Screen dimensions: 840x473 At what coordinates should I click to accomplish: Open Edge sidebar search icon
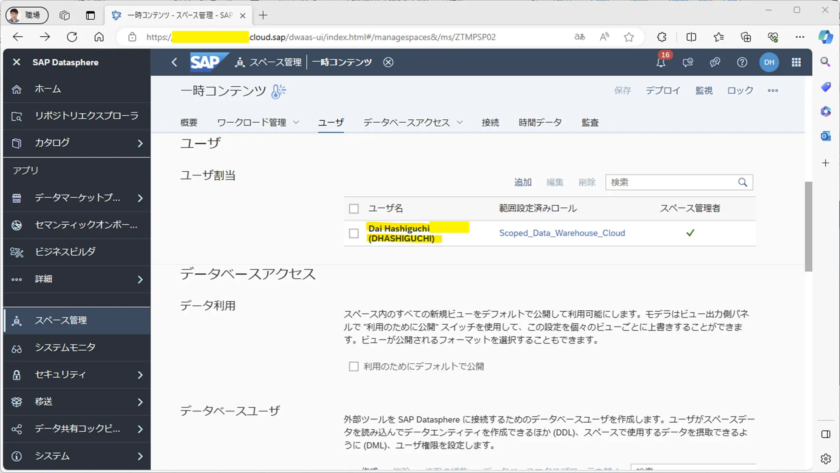click(x=825, y=62)
